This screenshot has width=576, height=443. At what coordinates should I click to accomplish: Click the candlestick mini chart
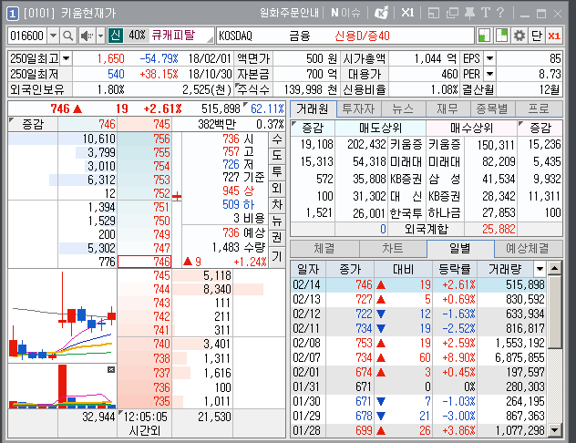pyautogui.click(x=63, y=316)
